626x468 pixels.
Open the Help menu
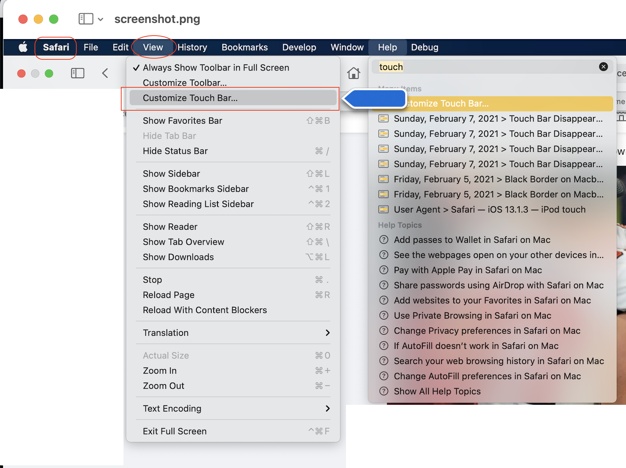click(x=387, y=47)
